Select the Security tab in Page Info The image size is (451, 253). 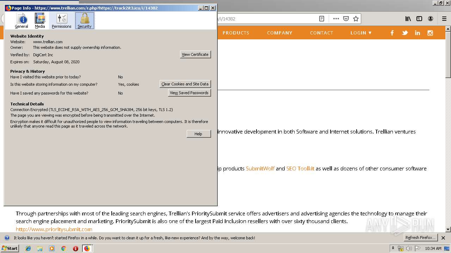(x=85, y=21)
